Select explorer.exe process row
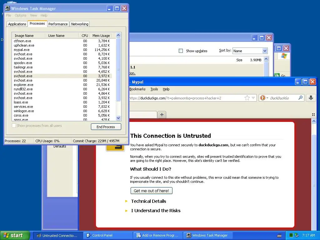Viewport: 320px width, 240px height. pyautogui.click(x=62, y=85)
